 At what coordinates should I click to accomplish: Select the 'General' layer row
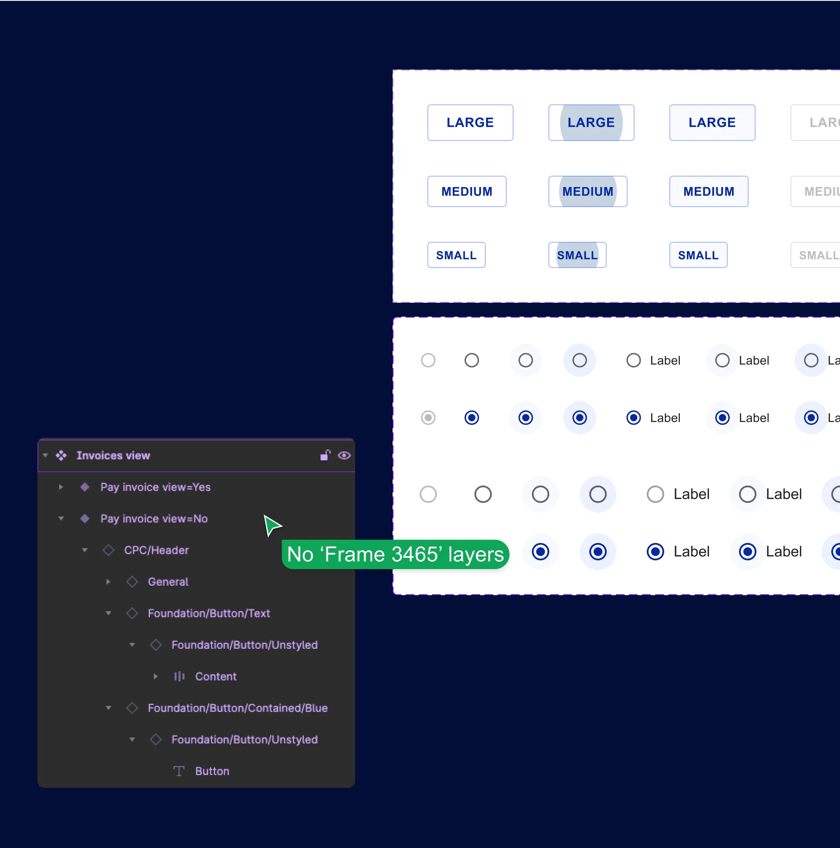pyautogui.click(x=196, y=582)
